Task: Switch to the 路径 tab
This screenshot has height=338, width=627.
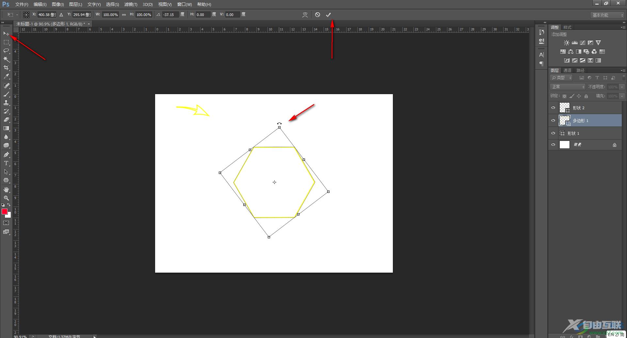Action: pos(580,71)
